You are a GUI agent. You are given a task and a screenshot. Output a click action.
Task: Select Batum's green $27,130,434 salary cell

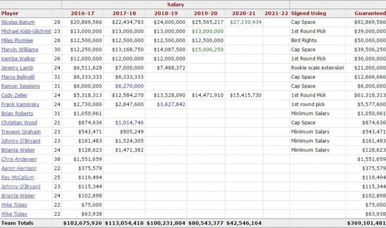(246, 22)
